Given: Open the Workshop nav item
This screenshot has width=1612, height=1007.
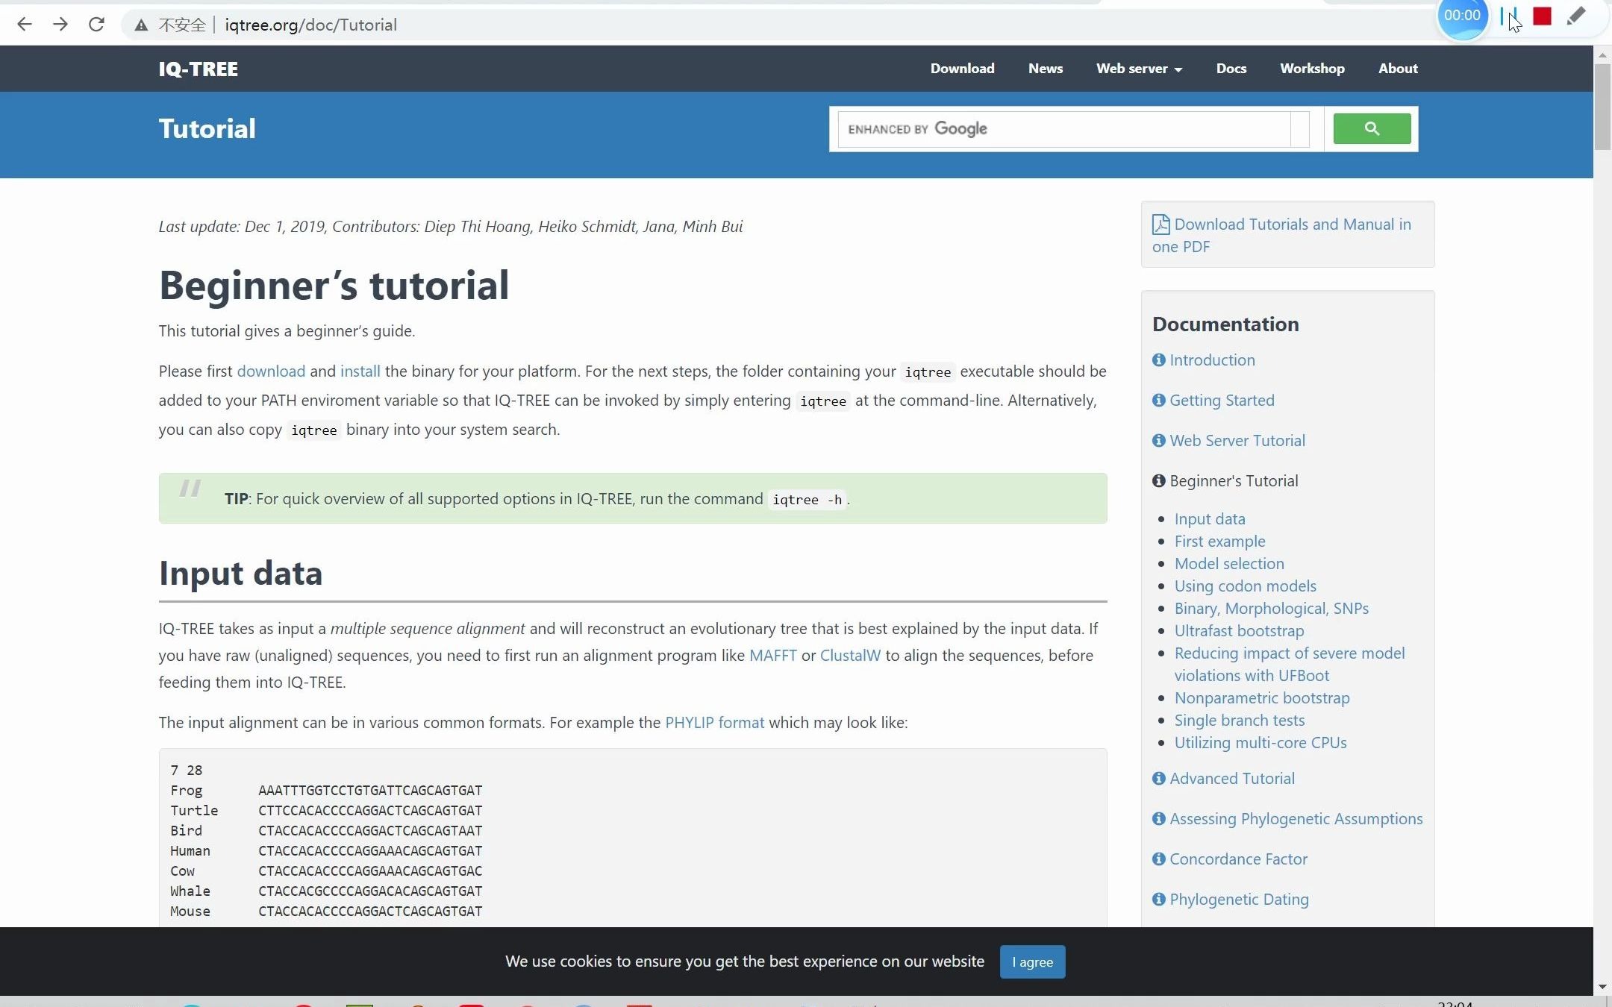Looking at the screenshot, I should [1312, 69].
